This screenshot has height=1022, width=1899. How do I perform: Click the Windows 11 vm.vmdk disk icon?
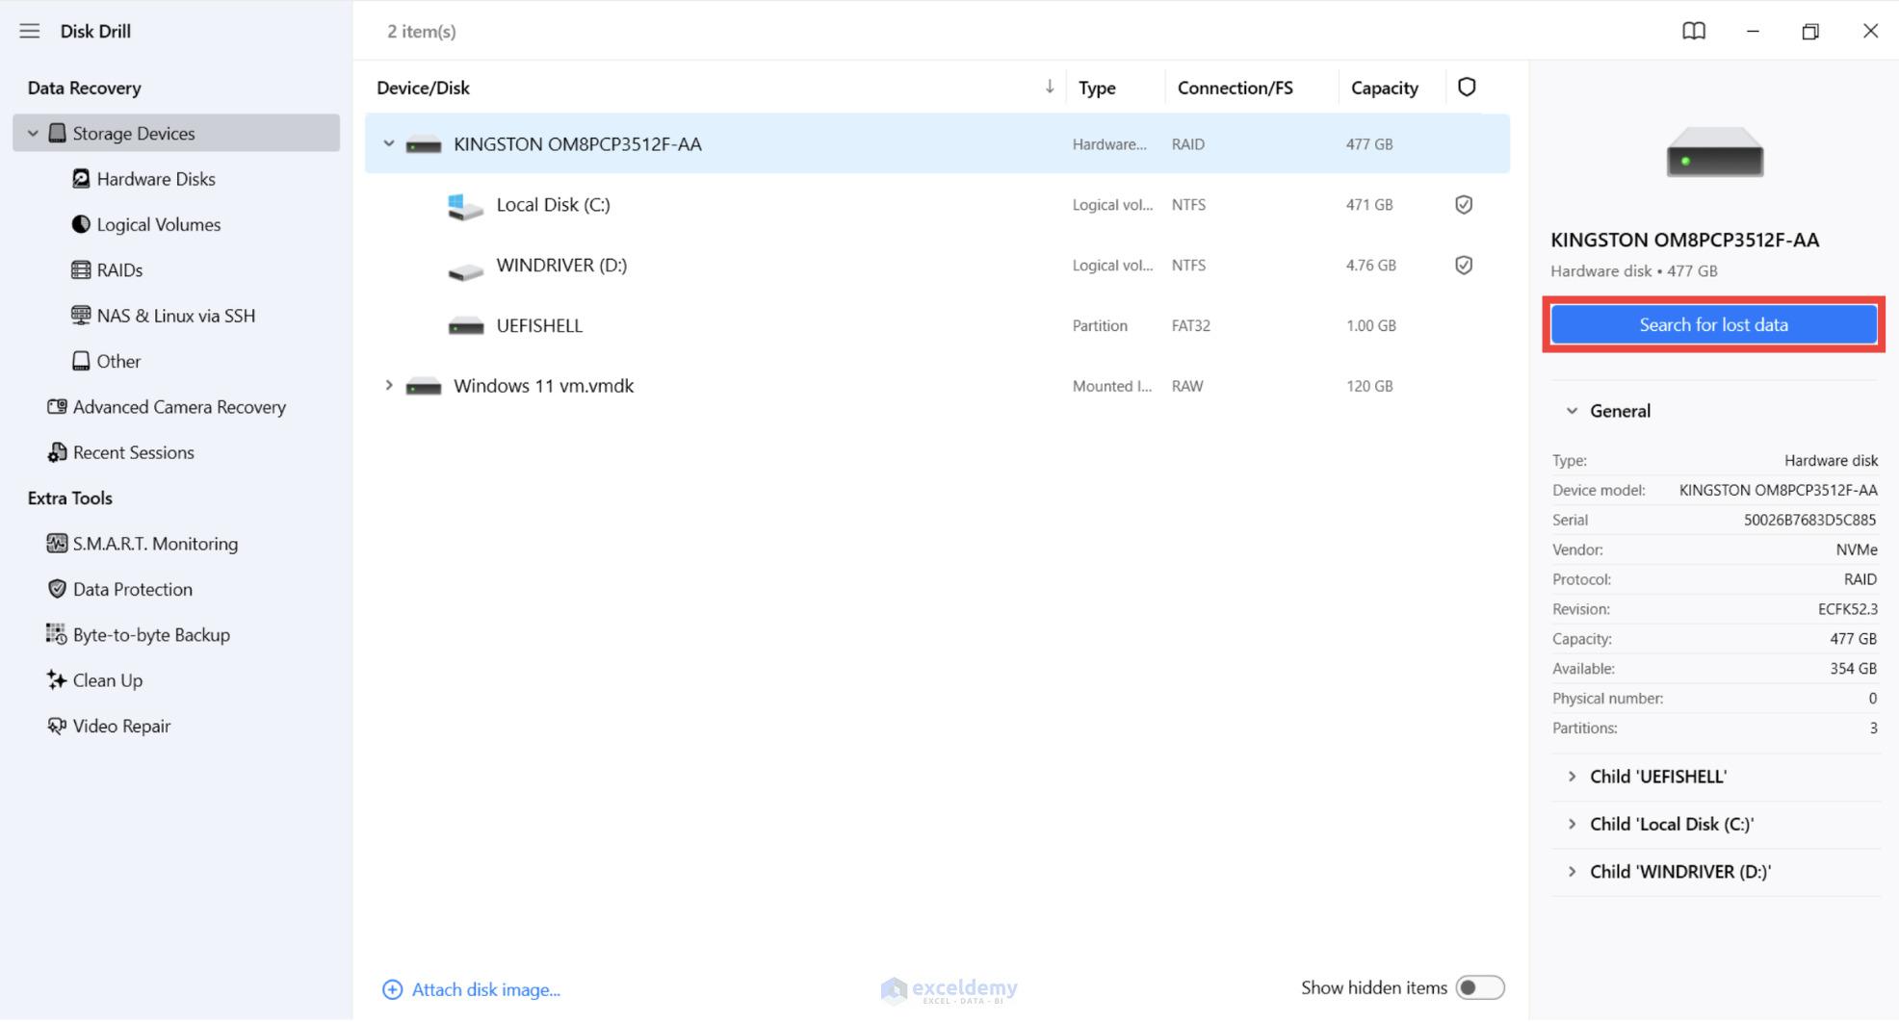coord(424,387)
